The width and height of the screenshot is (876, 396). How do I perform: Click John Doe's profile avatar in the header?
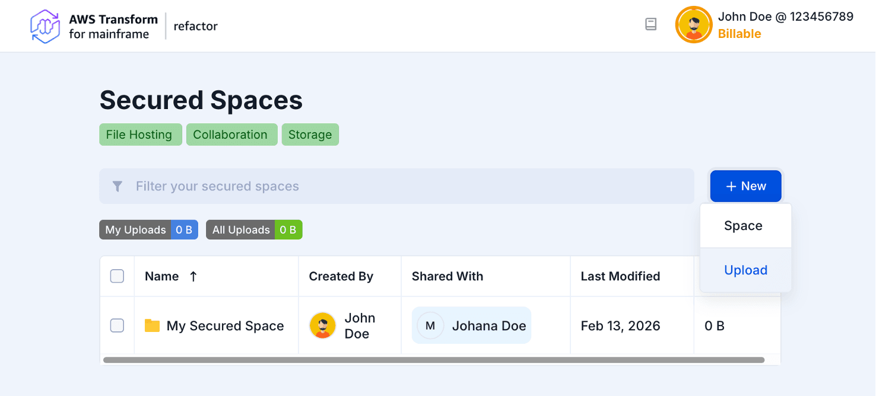click(693, 25)
